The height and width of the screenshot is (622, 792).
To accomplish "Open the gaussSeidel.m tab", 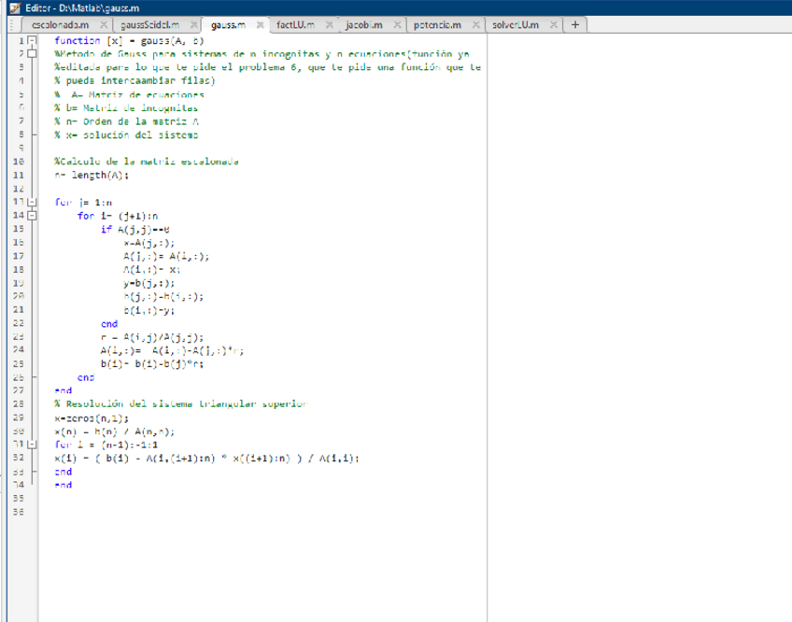I will [x=144, y=24].
